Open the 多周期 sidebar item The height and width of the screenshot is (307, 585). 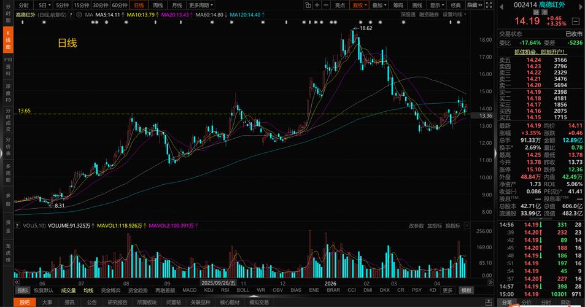click(x=8, y=173)
